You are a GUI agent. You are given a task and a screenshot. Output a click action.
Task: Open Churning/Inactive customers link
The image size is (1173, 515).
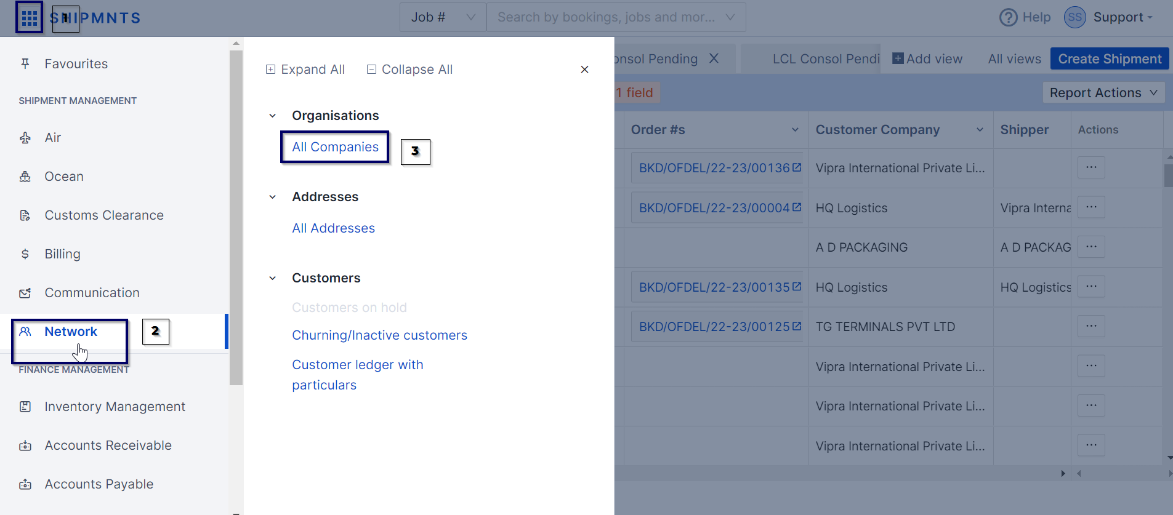tap(379, 335)
